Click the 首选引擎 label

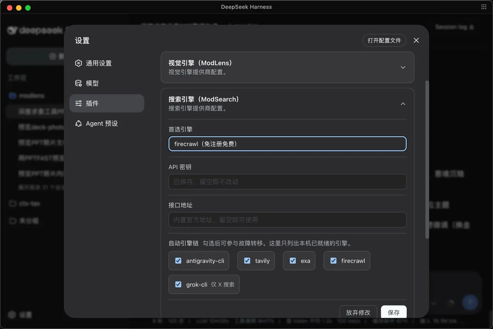click(x=181, y=129)
